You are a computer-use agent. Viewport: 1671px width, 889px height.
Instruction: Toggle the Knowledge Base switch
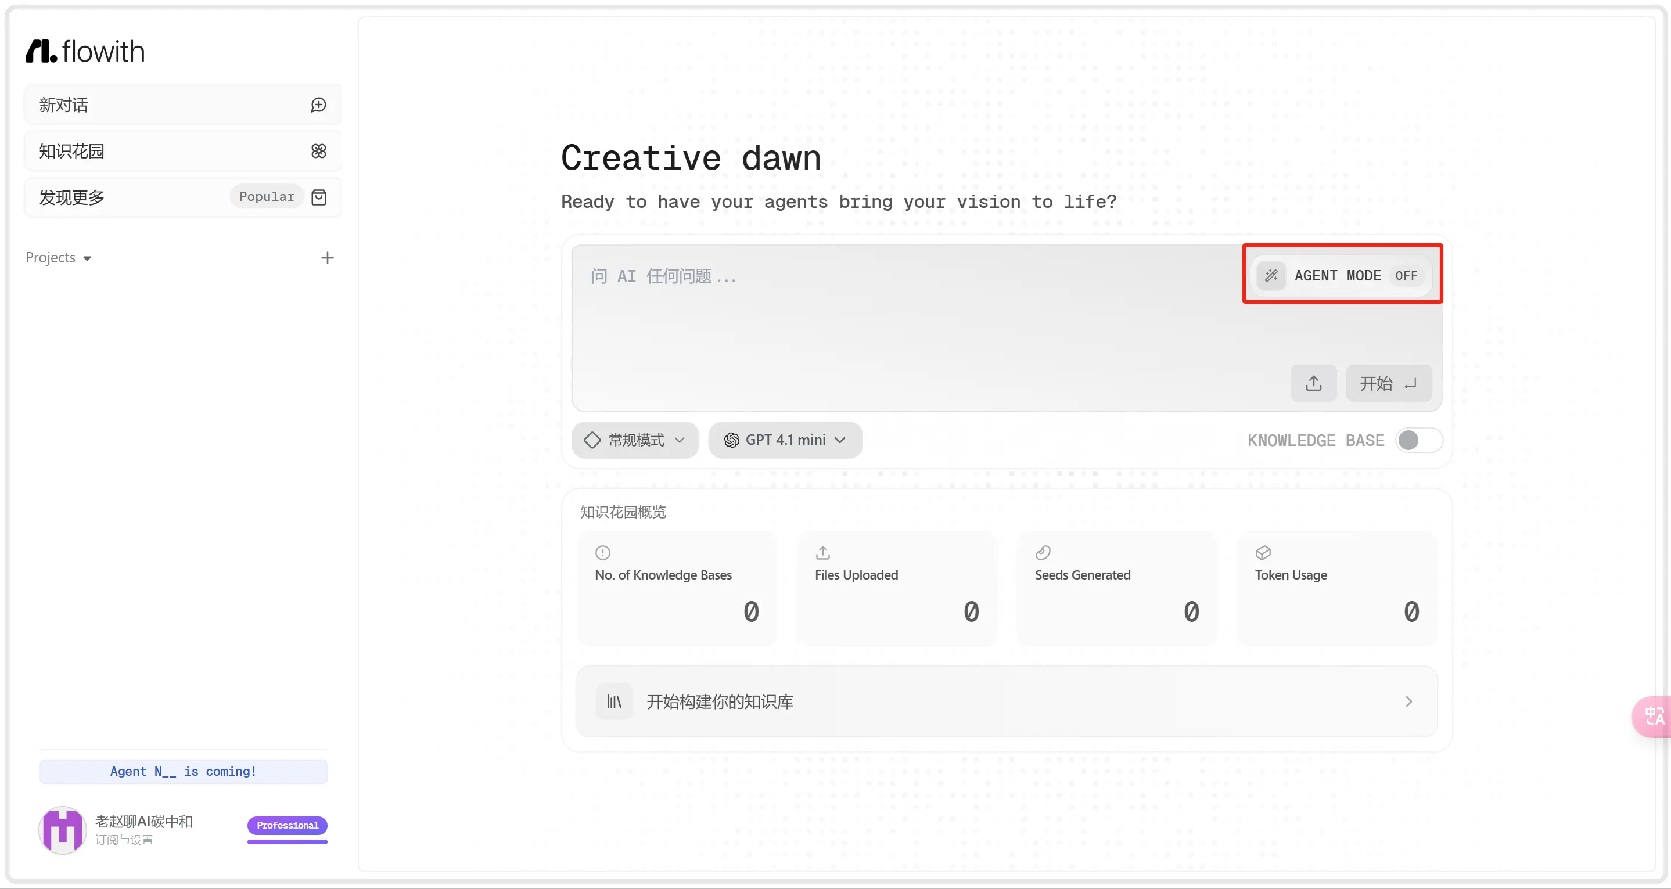point(1419,440)
